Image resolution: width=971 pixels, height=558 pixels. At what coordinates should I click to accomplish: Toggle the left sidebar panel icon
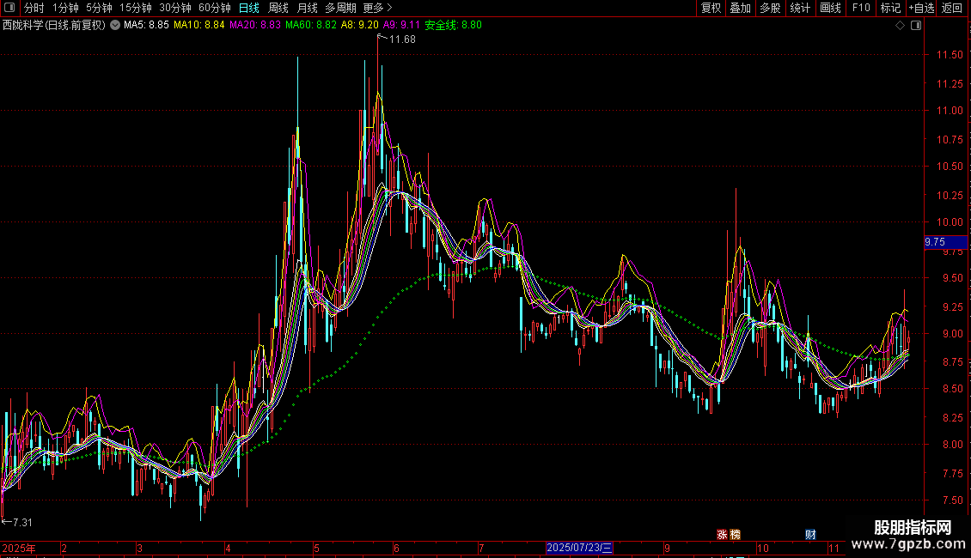point(9,8)
